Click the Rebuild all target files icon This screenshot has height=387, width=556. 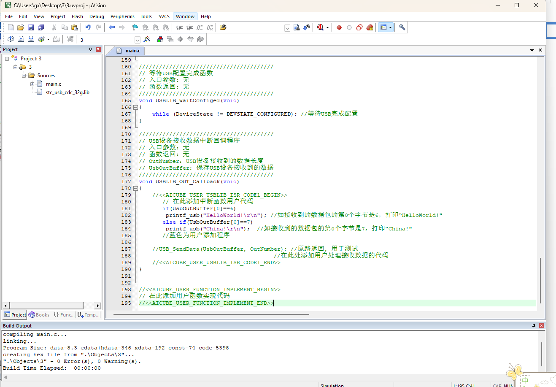point(31,39)
